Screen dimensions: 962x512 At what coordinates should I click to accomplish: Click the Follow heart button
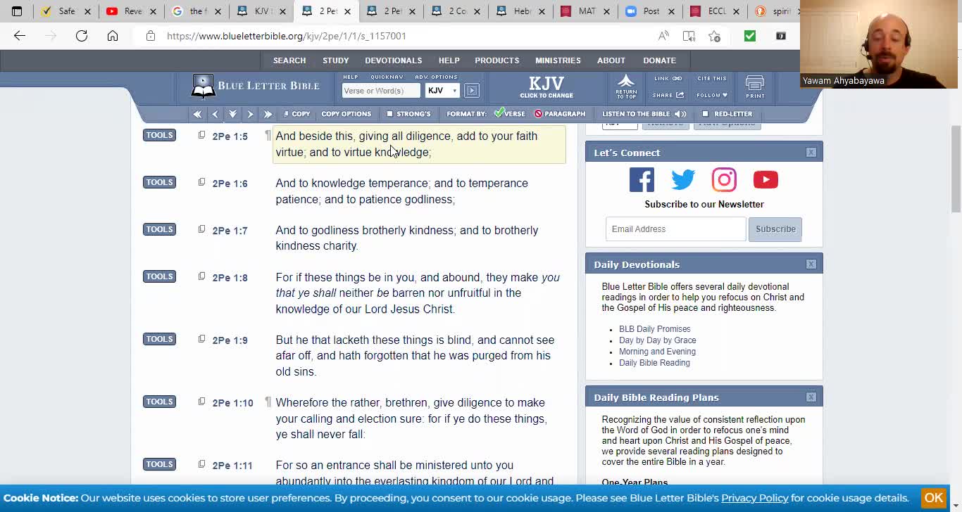pos(712,95)
